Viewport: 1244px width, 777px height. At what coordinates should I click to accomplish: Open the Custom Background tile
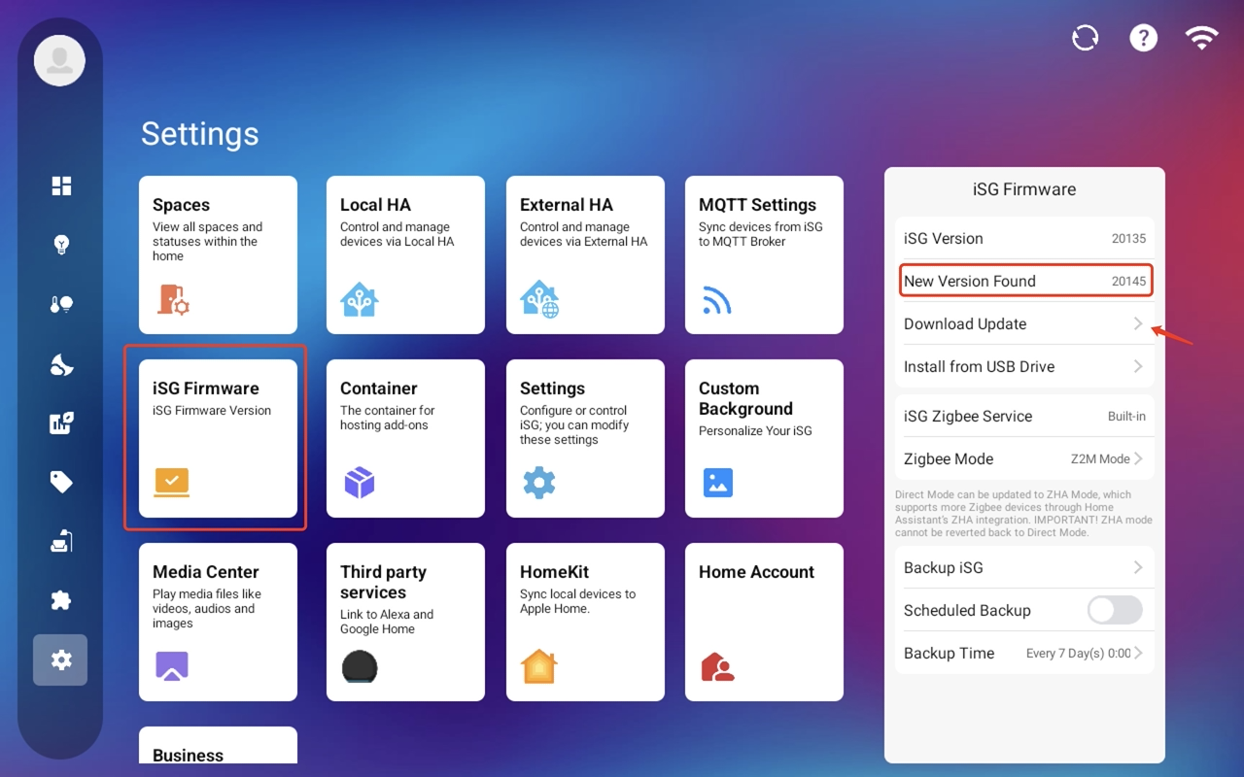764,438
